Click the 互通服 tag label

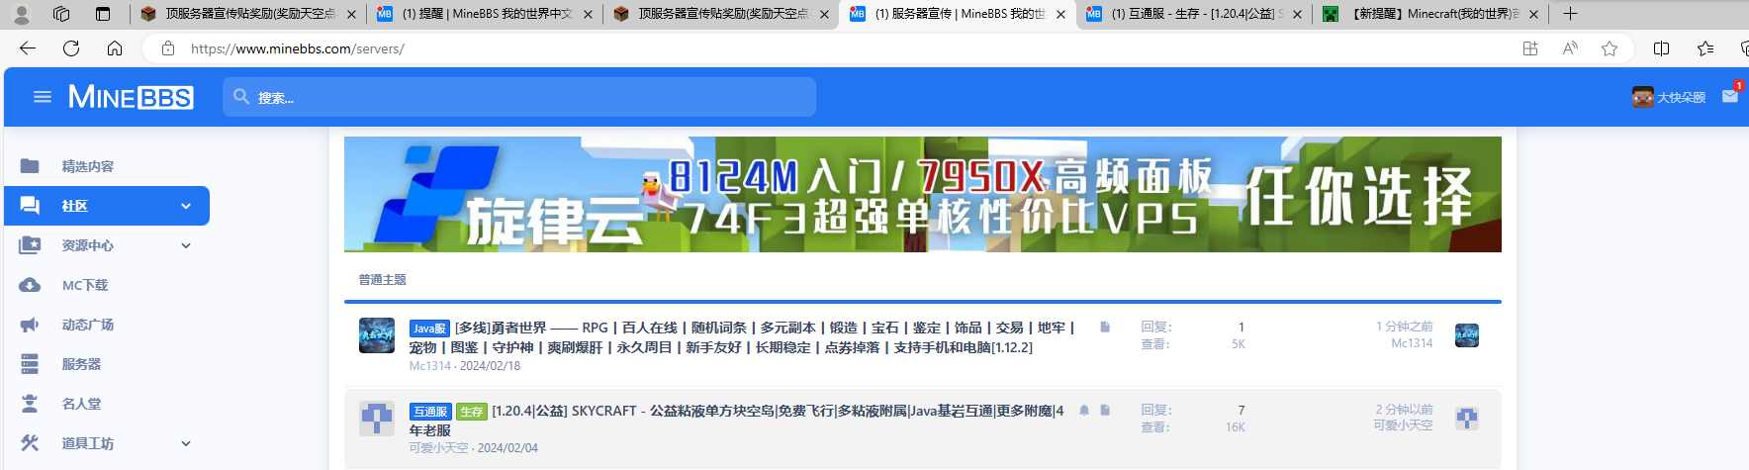[430, 412]
